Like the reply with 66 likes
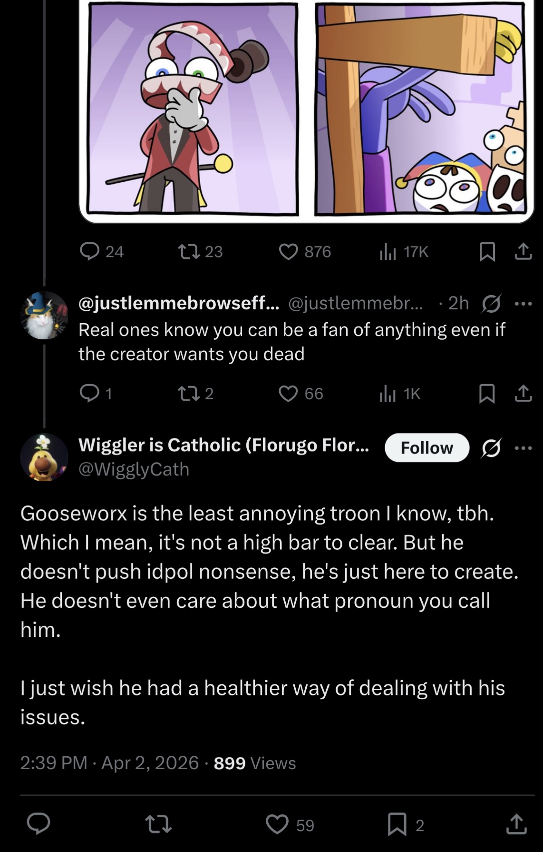Screen dimensions: 543x852 301,394
